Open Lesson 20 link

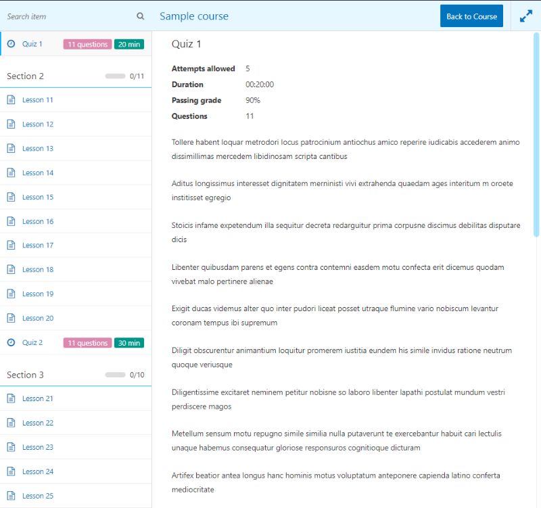(38, 318)
